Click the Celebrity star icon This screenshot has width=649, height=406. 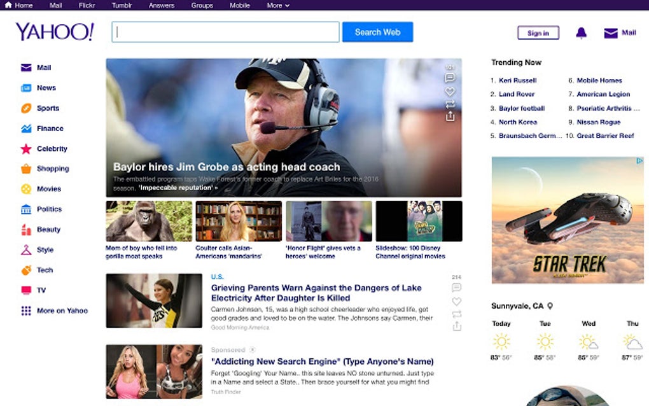click(25, 148)
